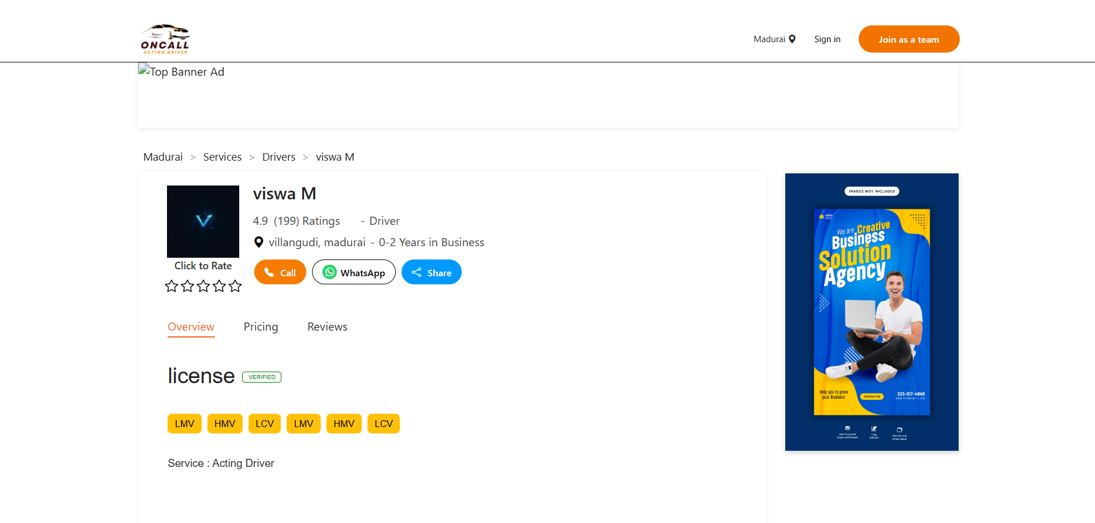Open the Madurai city selector

tap(770, 39)
